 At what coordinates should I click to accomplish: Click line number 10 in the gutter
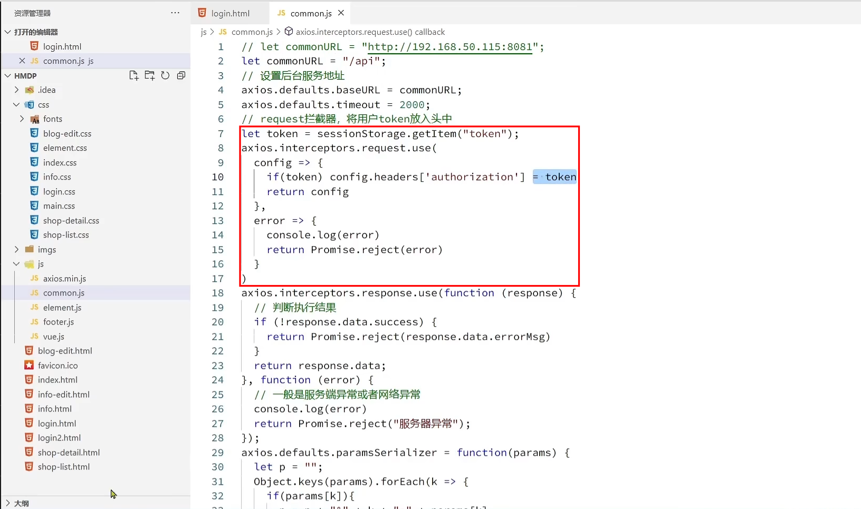click(x=217, y=177)
